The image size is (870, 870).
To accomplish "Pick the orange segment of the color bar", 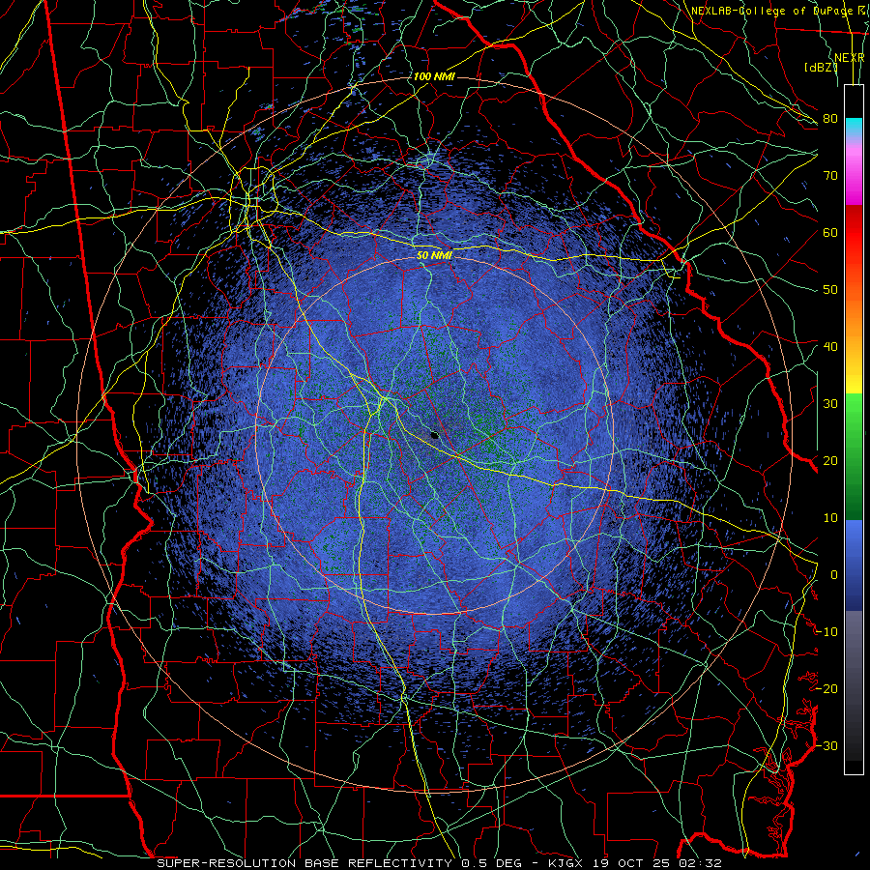I will [x=854, y=322].
